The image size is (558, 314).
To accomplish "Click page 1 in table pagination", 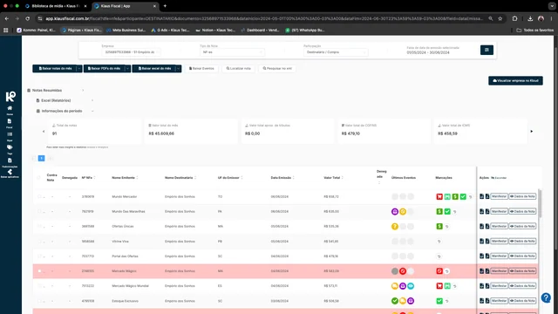I will pyautogui.click(x=41, y=158).
